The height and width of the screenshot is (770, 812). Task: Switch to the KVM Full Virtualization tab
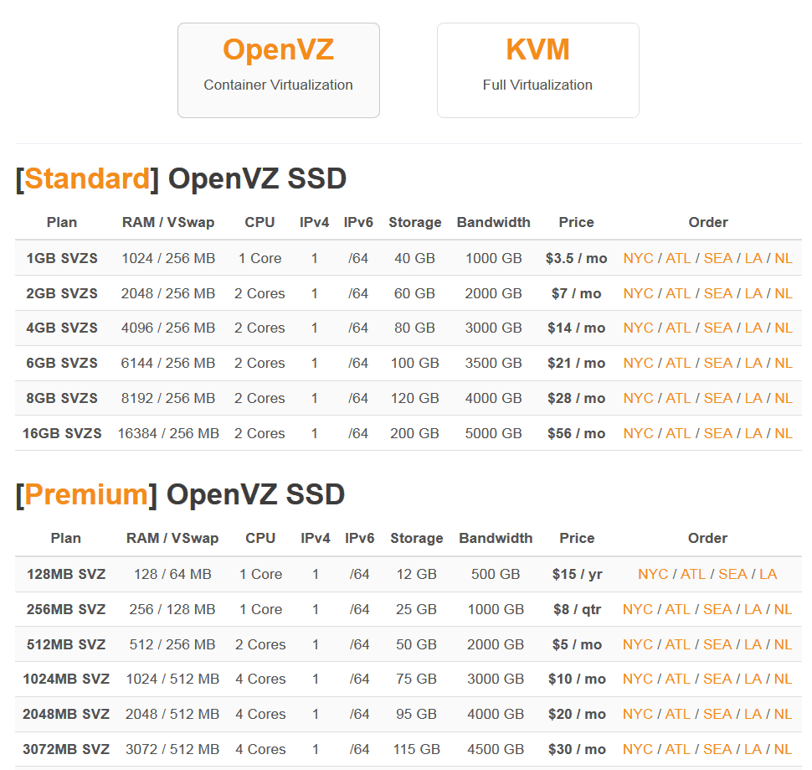tap(538, 70)
